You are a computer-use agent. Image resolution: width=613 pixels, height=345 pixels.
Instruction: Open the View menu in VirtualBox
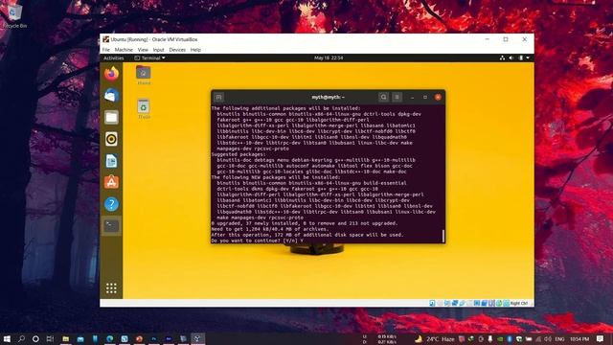click(x=143, y=50)
